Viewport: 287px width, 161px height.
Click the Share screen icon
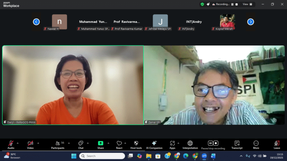click(x=100, y=143)
